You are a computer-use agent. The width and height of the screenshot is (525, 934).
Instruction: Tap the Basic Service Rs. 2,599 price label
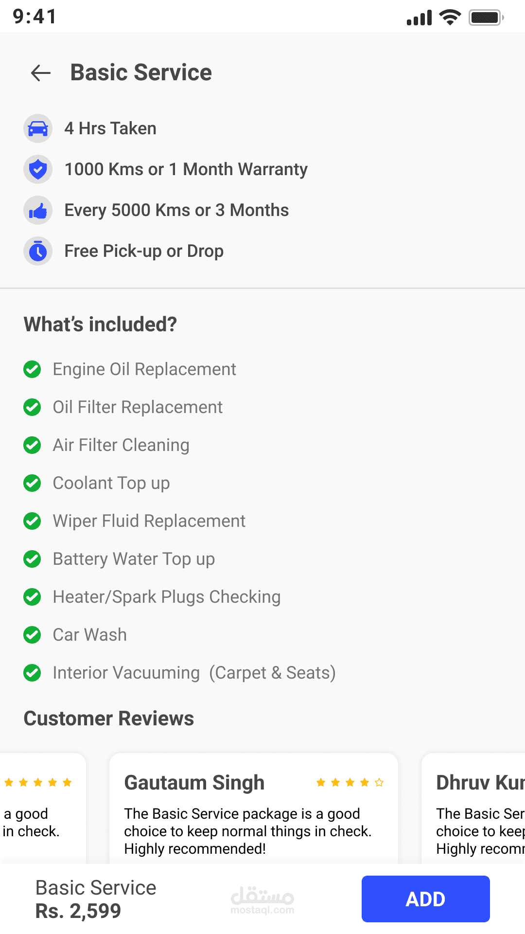96,899
